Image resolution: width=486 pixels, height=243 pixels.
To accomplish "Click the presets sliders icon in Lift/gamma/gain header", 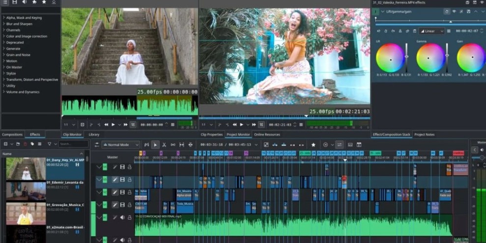I will click(461, 11).
